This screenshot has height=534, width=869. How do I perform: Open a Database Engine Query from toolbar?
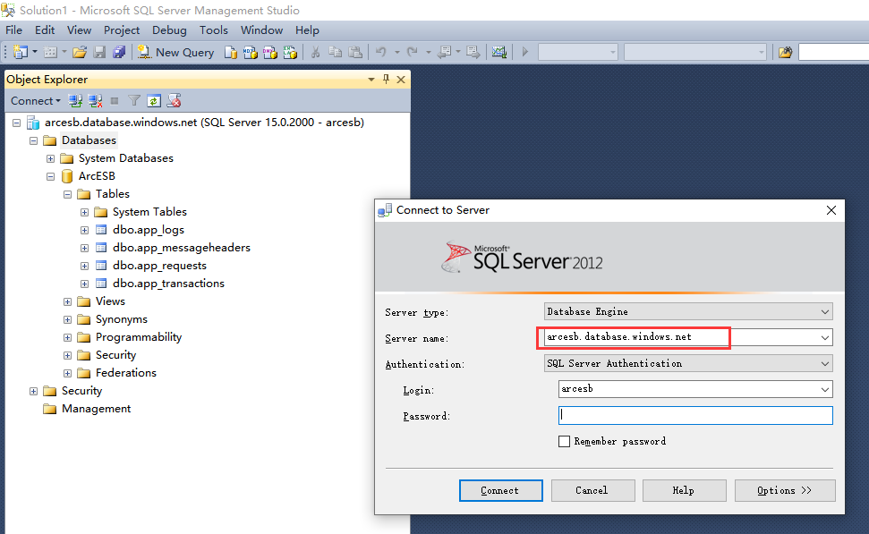click(x=231, y=52)
